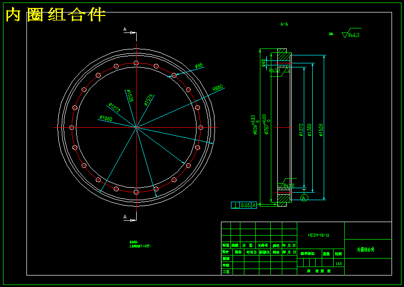The width and height of the screenshot is (404, 287).
Task: Click the vertical ø1526 dimension in section view
Action: (321, 130)
